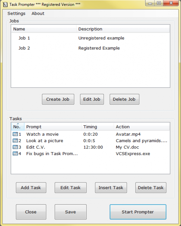Sort tasks by the No. column header

click(17, 127)
